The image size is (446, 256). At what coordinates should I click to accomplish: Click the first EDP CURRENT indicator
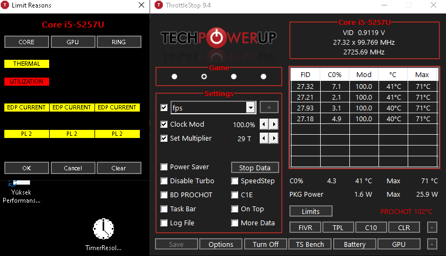(x=26, y=107)
